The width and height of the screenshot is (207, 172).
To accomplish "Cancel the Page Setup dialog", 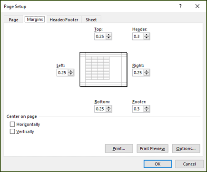I will 189,164.
